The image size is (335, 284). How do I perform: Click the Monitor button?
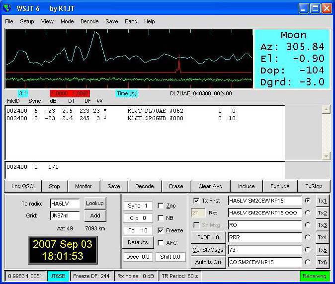pos(84,186)
